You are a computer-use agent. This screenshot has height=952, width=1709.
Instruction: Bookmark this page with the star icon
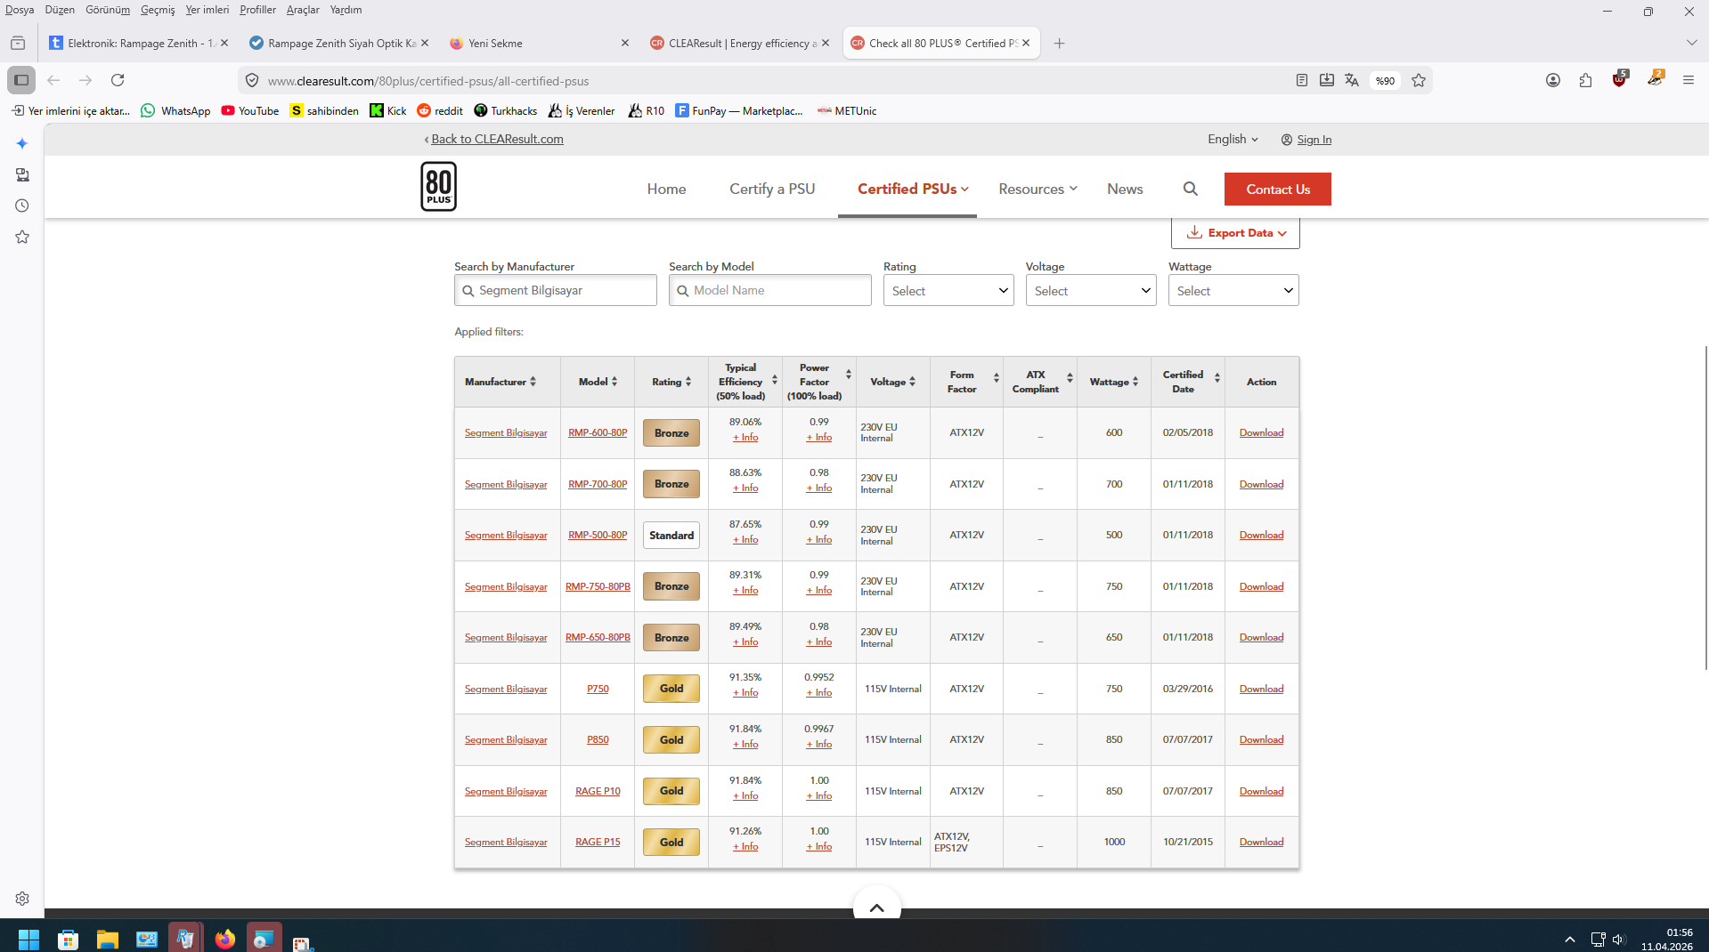click(x=1419, y=80)
